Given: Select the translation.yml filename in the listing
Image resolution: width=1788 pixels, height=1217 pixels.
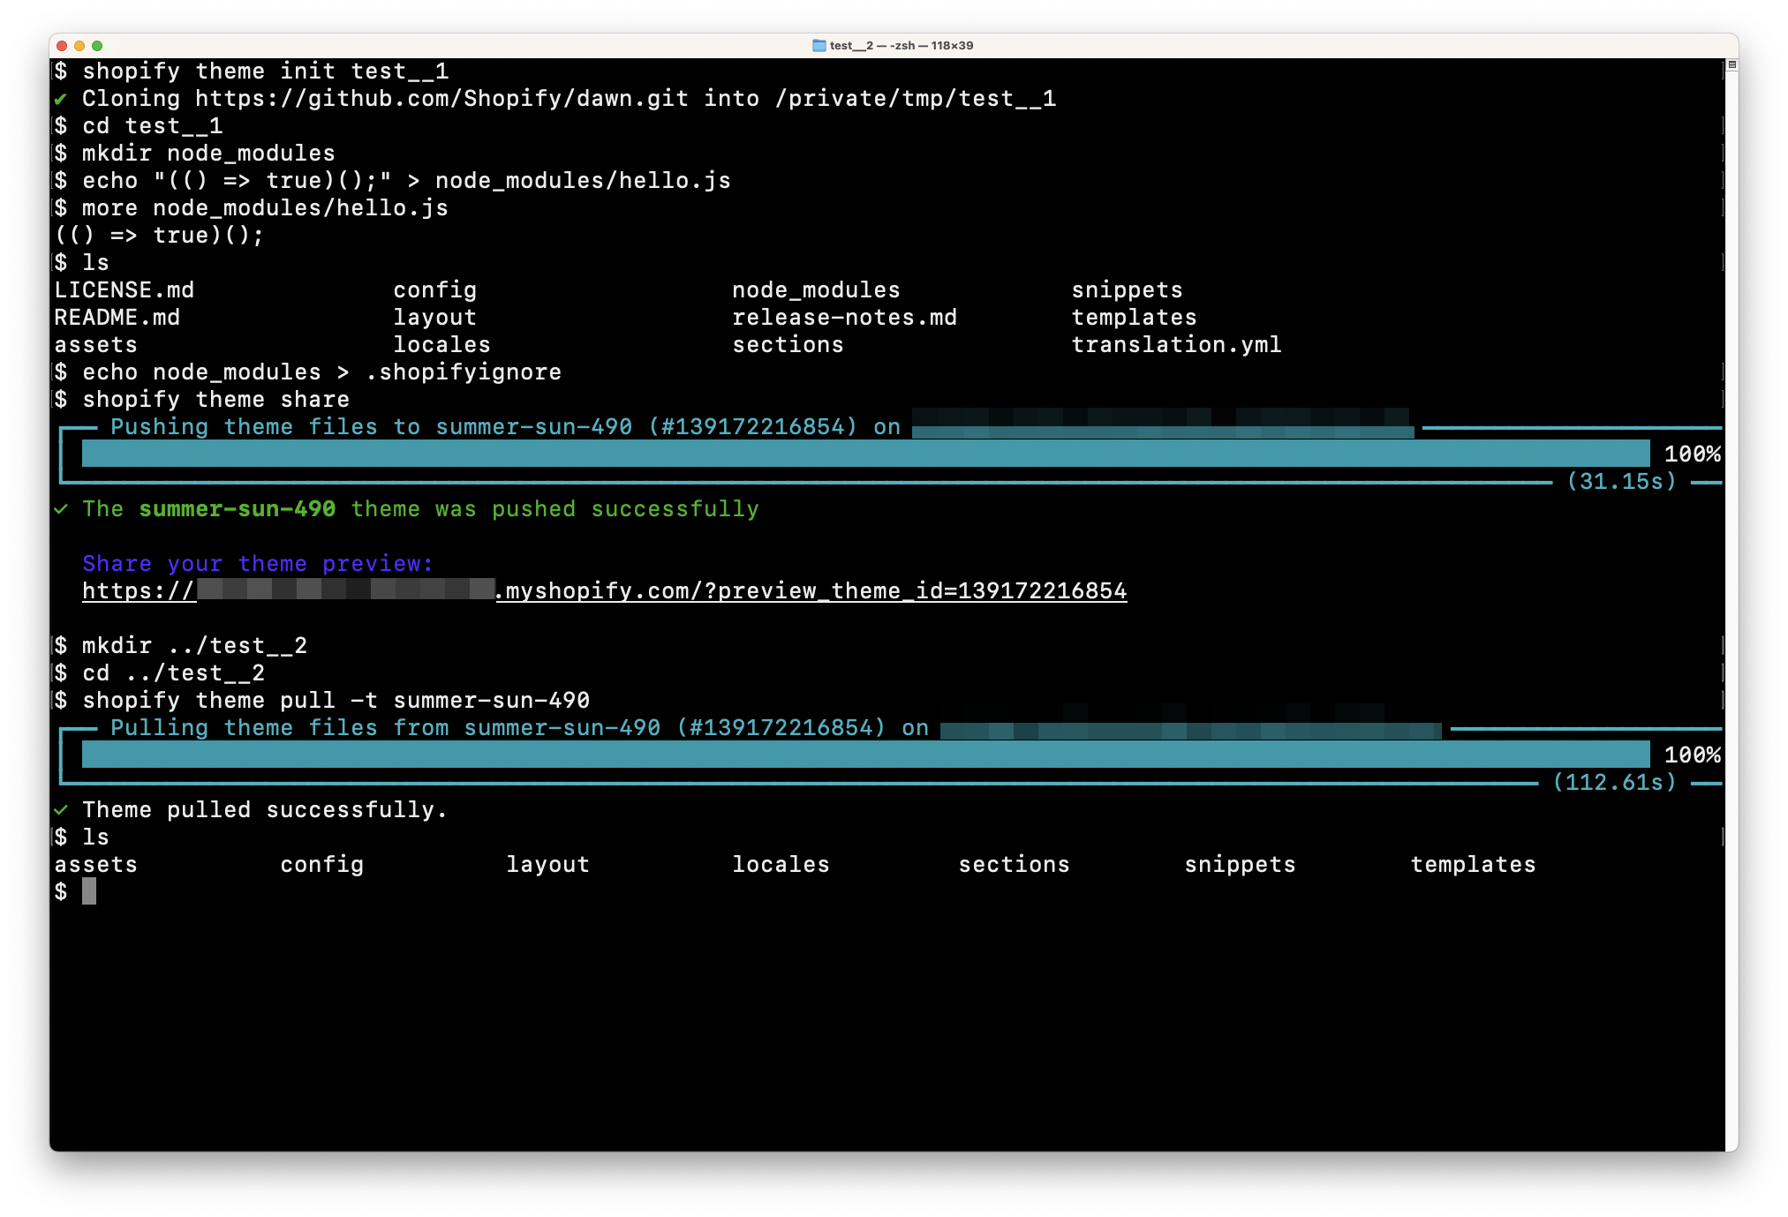Looking at the screenshot, I should pyautogui.click(x=1176, y=345).
